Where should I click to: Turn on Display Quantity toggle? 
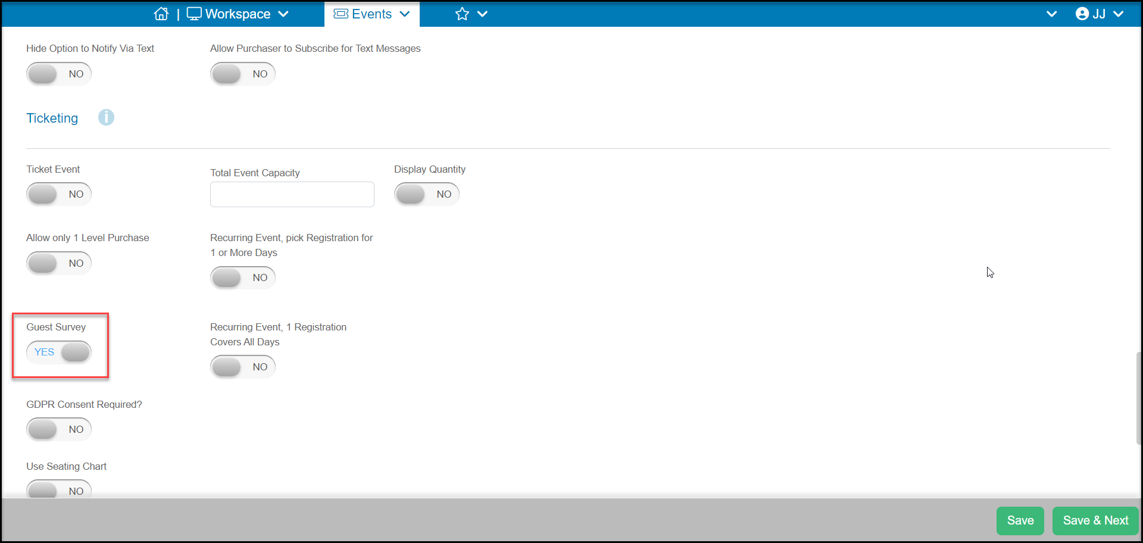click(x=427, y=194)
